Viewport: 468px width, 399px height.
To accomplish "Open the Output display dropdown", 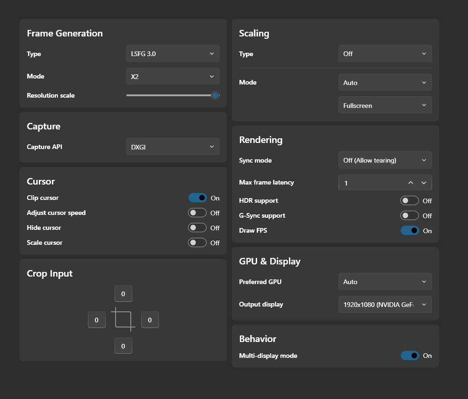I will pyautogui.click(x=385, y=305).
